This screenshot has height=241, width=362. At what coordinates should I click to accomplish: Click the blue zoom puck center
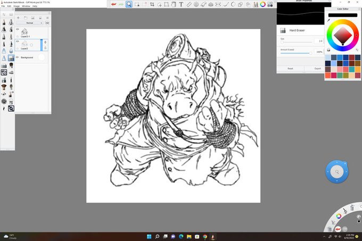click(337, 172)
